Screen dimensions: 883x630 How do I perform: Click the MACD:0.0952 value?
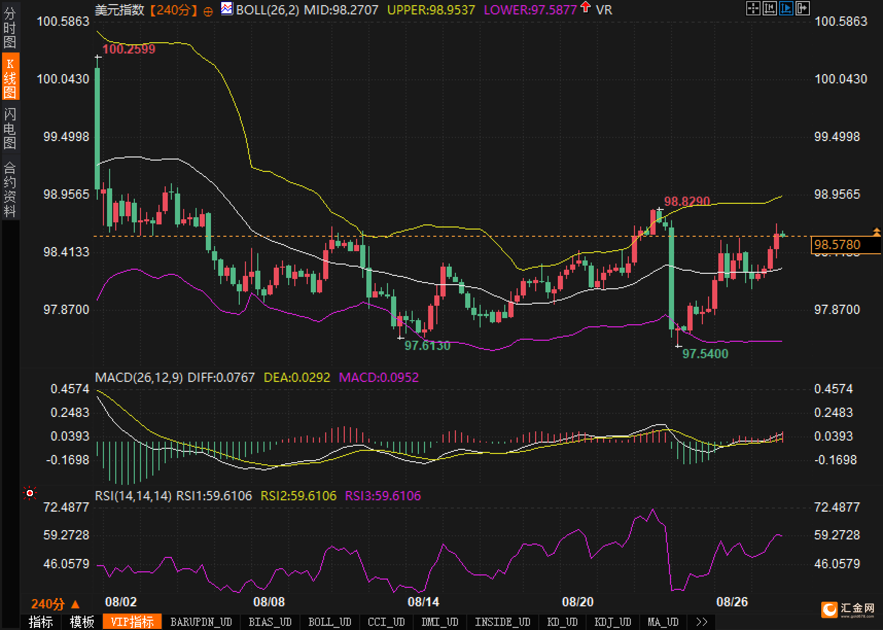pyautogui.click(x=379, y=377)
